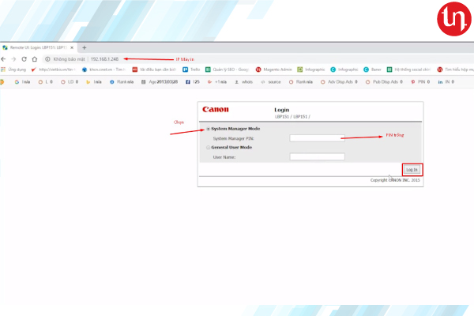Click the System Manager PIN input field

pyautogui.click(x=317, y=138)
